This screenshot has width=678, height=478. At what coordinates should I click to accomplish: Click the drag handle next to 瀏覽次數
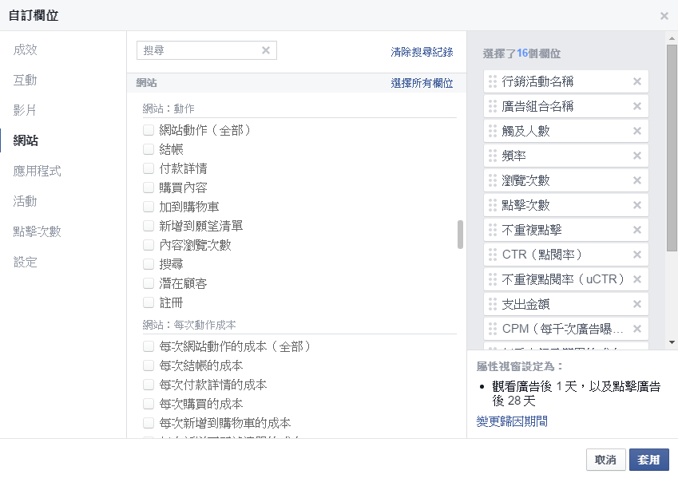493,180
